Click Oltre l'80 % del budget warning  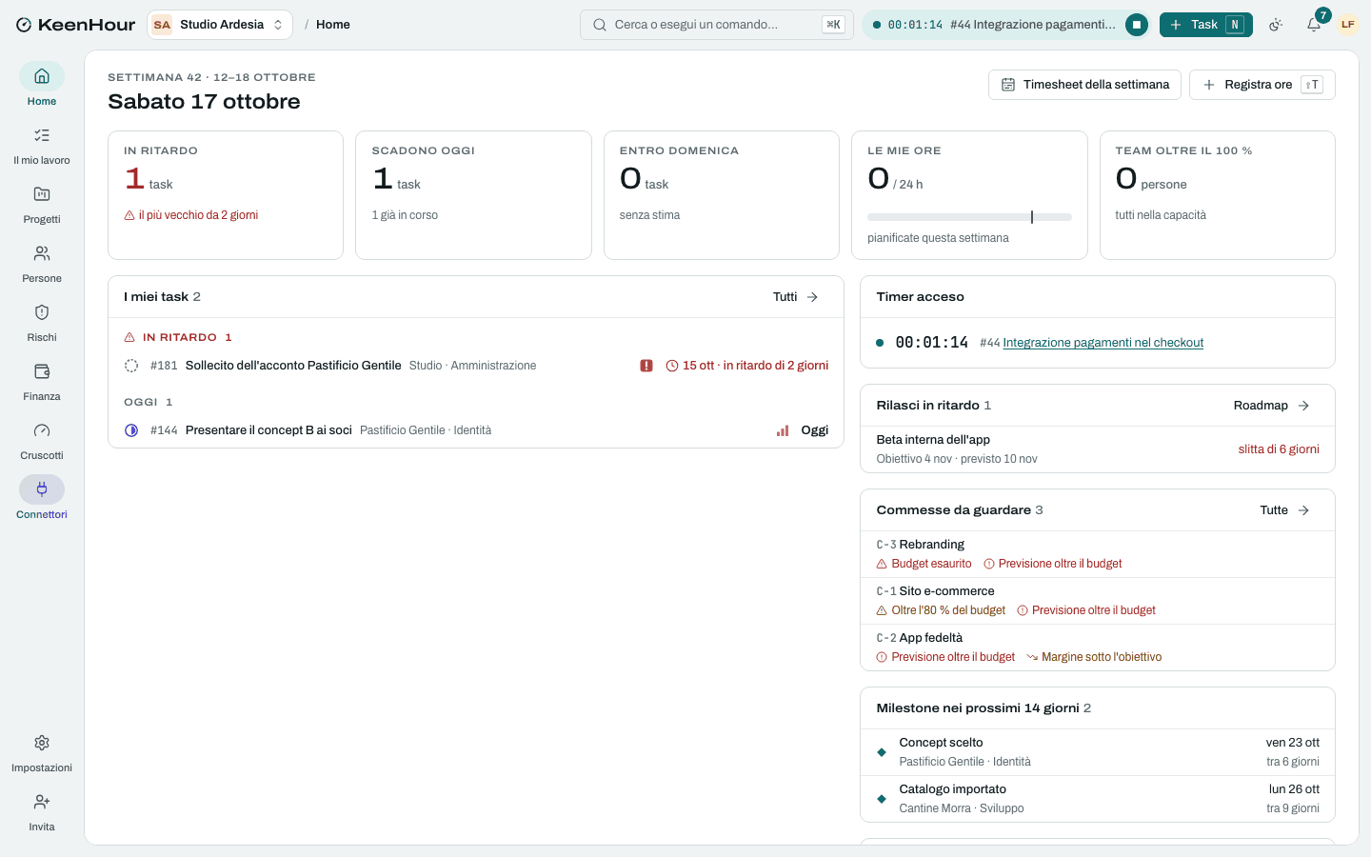[x=941, y=610]
